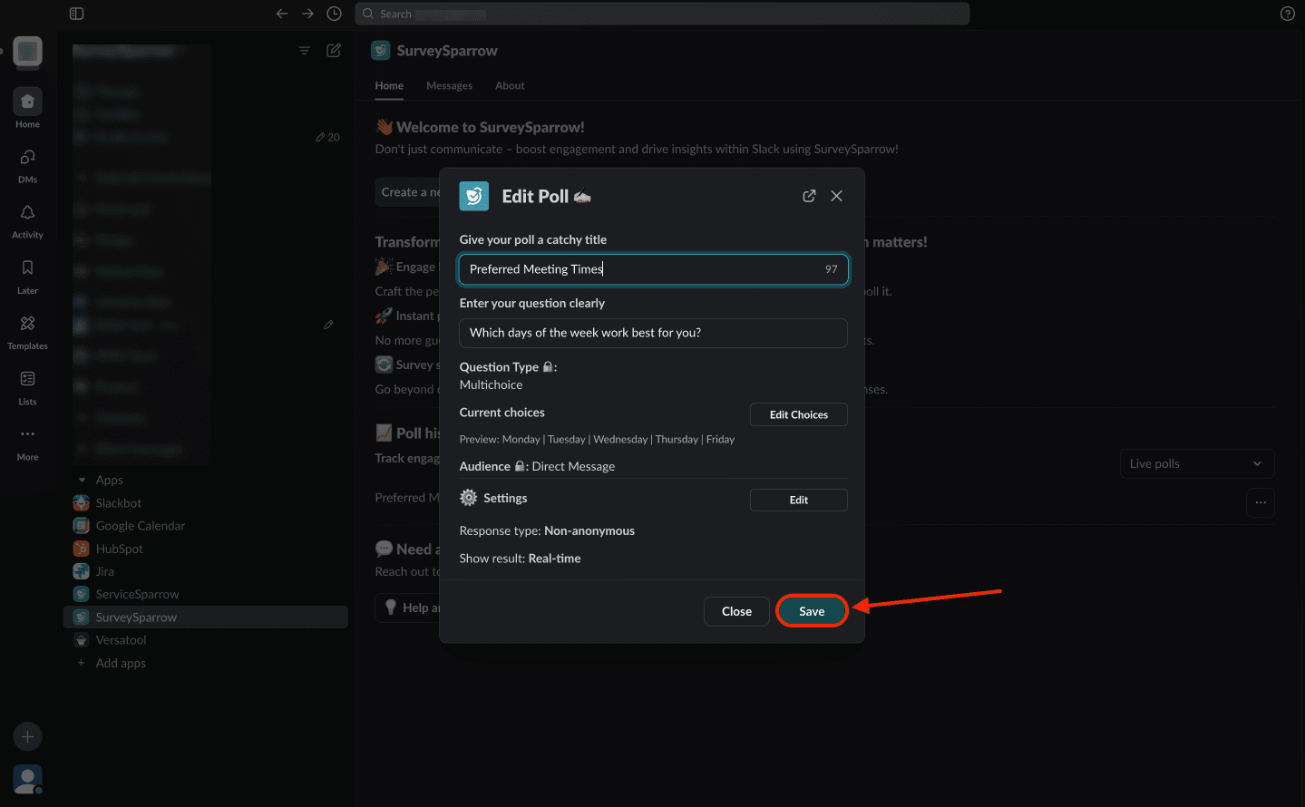
Task: Close the Edit Poll dialog with X
Action: point(836,196)
